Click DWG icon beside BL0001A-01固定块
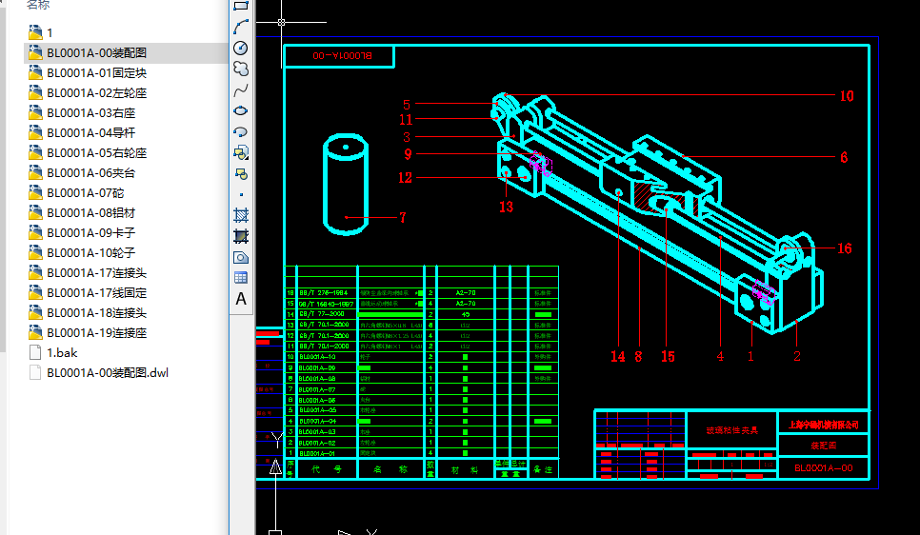Screen dimensions: 920x535 coord(35,72)
